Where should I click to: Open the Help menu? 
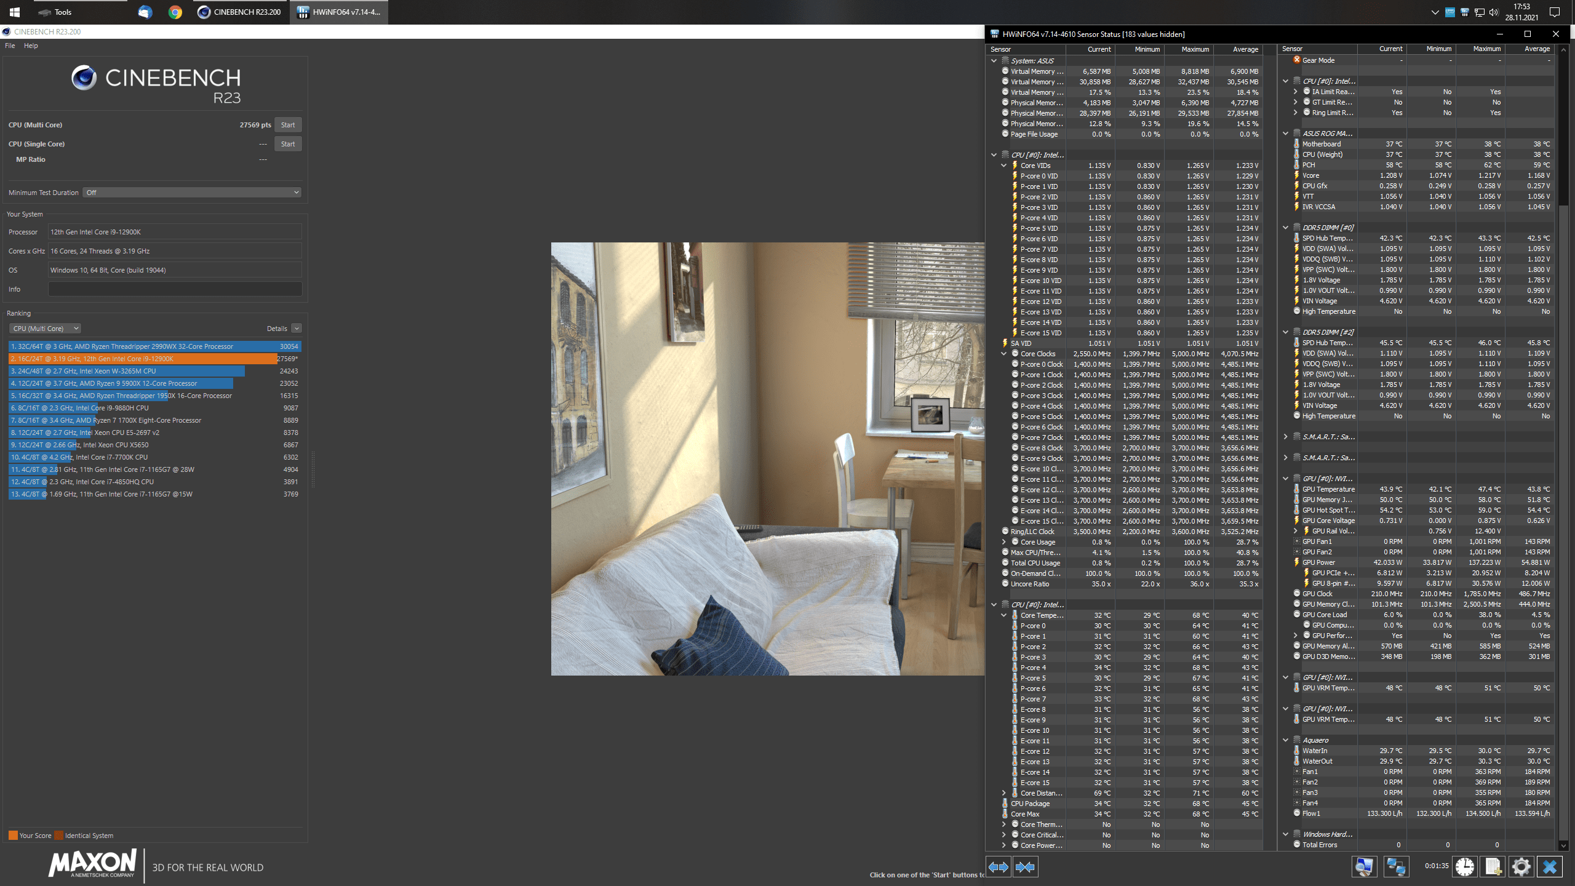click(x=31, y=46)
